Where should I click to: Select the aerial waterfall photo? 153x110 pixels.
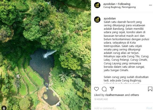coord(45,55)
